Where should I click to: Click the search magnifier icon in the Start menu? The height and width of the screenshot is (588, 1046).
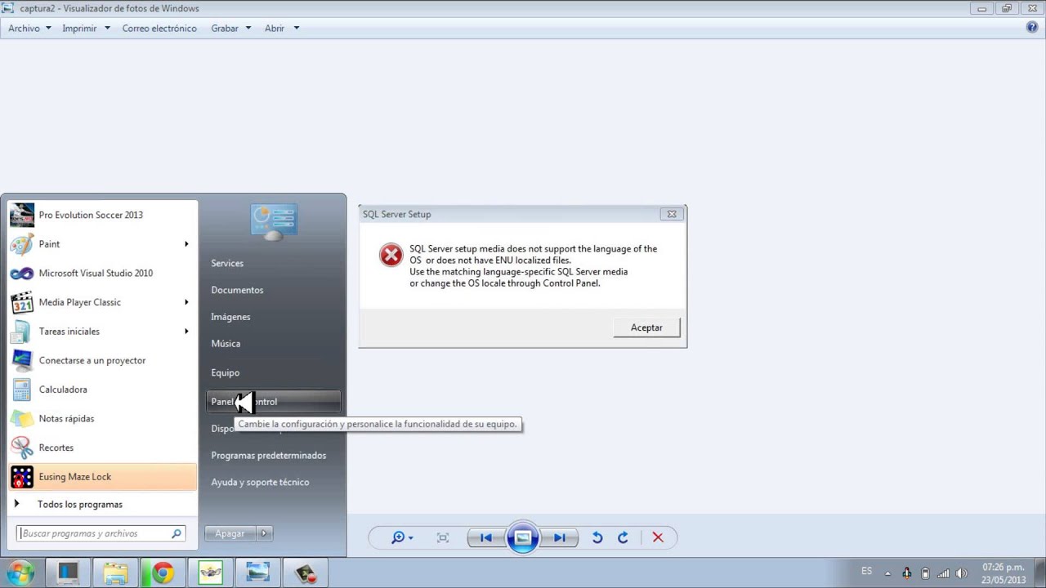click(177, 533)
